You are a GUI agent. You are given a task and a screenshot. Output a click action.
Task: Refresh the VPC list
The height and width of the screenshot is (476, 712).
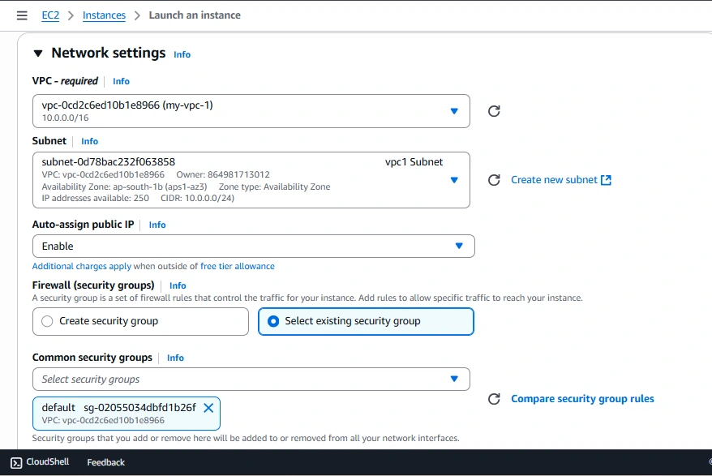click(x=494, y=111)
